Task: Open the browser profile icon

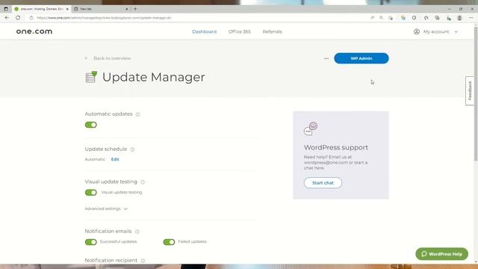Action: point(460,18)
